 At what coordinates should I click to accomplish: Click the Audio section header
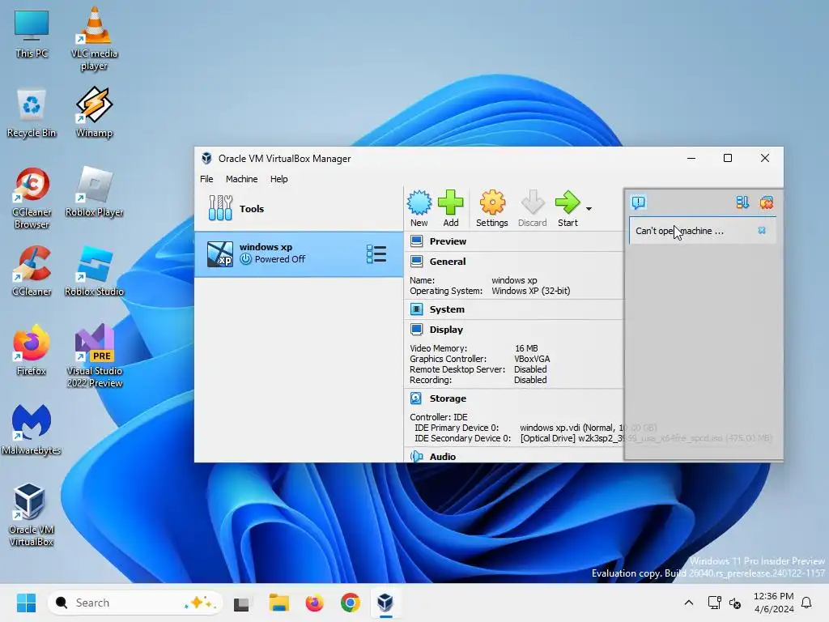[x=443, y=457]
